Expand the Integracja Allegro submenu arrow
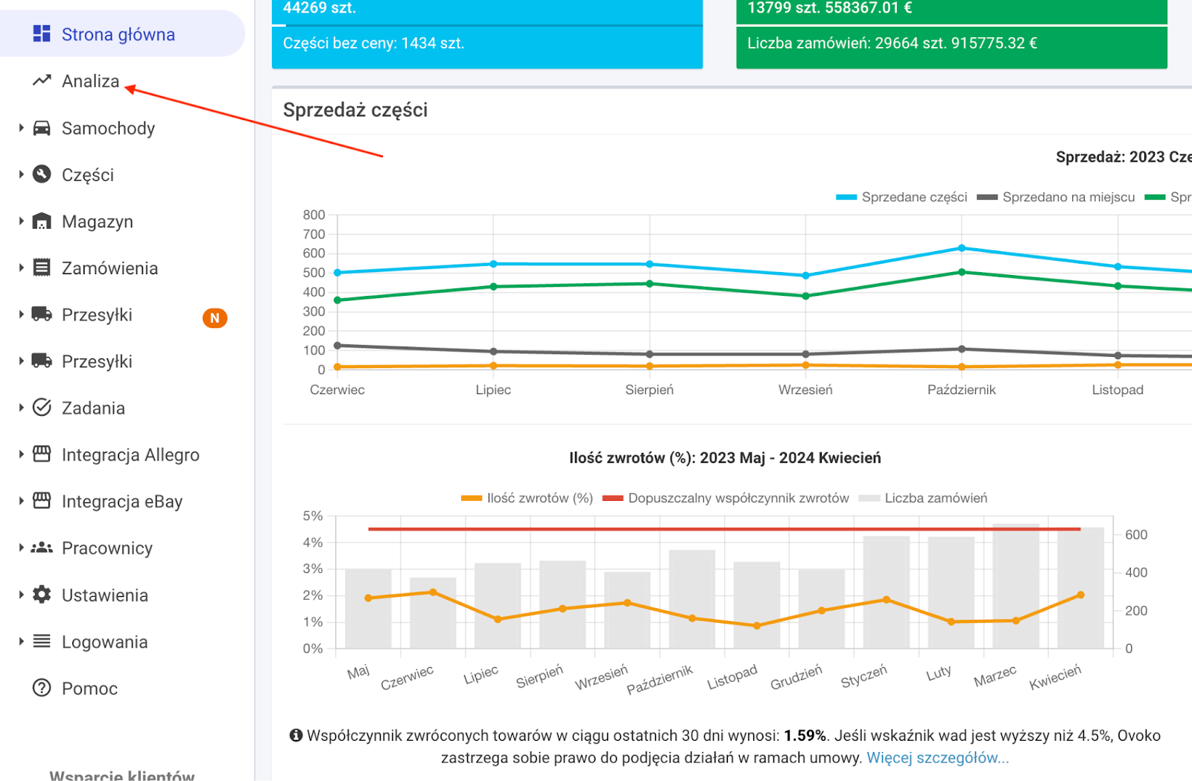 click(21, 455)
